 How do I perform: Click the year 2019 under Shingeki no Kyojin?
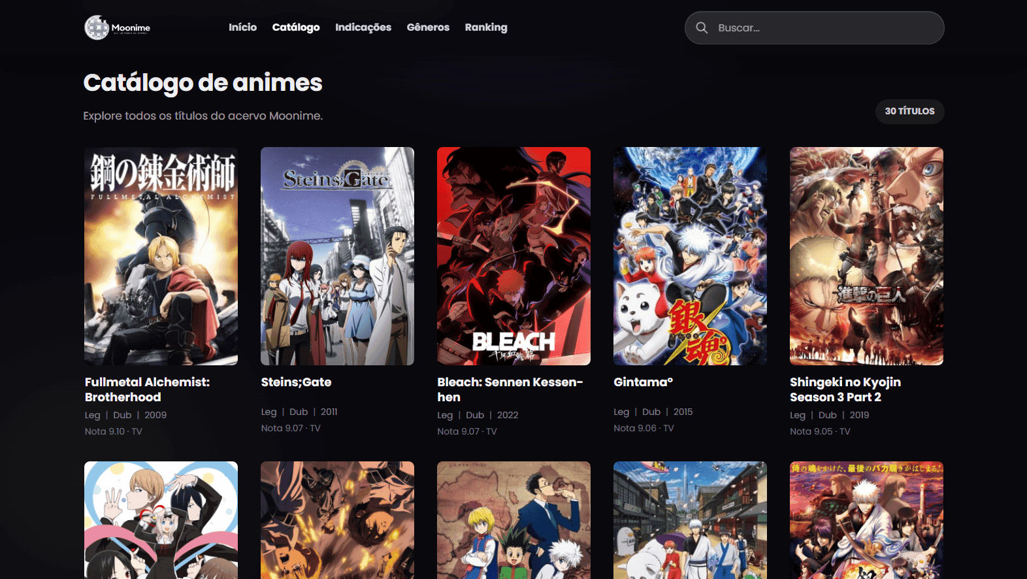coord(859,415)
